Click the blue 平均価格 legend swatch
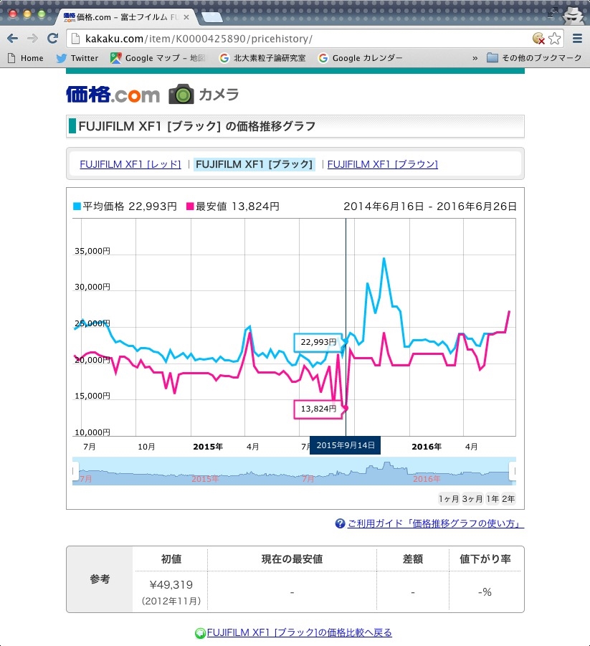The image size is (590, 646). 77,206
